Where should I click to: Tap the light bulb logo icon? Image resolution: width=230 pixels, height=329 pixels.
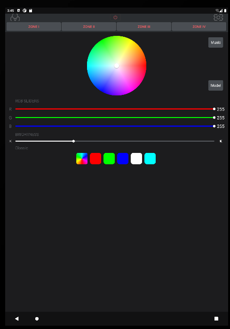[x=15, y=17]
